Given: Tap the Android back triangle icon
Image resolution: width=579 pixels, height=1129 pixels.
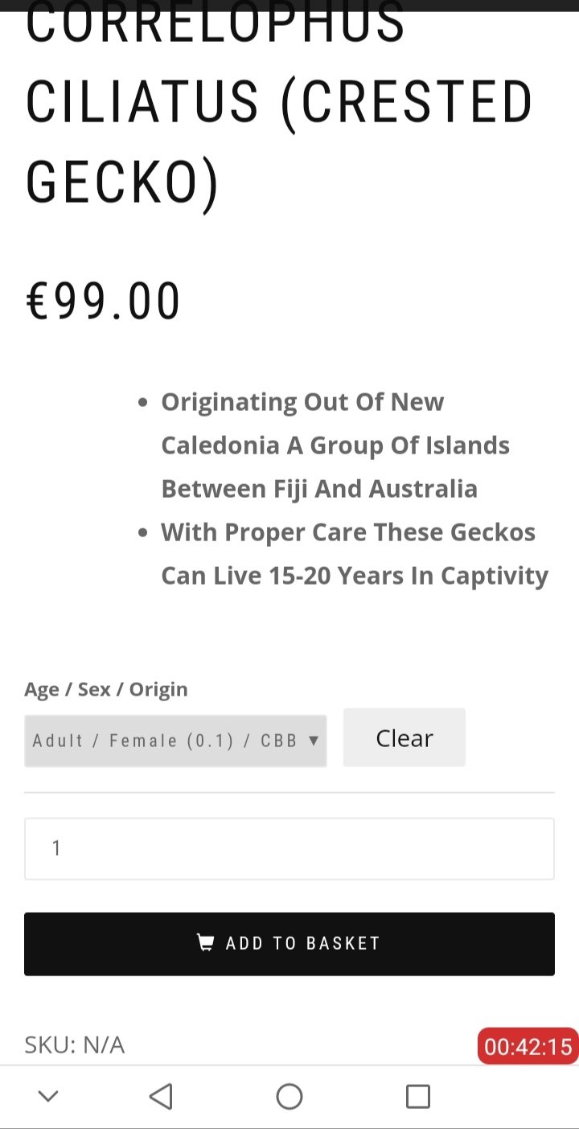Looking at the screenshot, I should pyautogui.click(x=162, y=1096).
